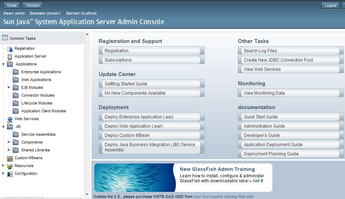Click the Custom MBeans bean icon
Screen dimensions: 345x199
point(10,158)
